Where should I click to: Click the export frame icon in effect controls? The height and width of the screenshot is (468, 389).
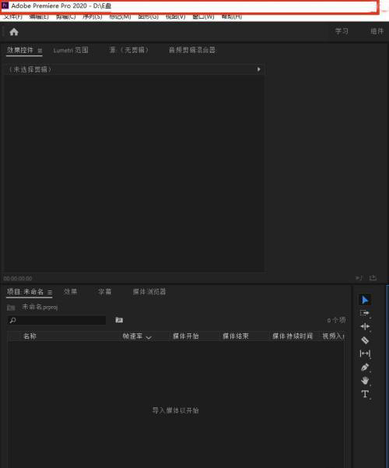pos(373,278)
